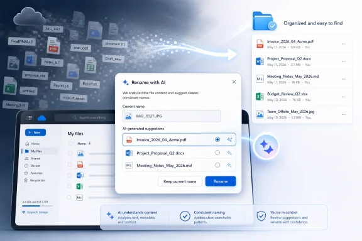Open My files in the sidebar
This screenshot has height=241, width=362.
40,151
